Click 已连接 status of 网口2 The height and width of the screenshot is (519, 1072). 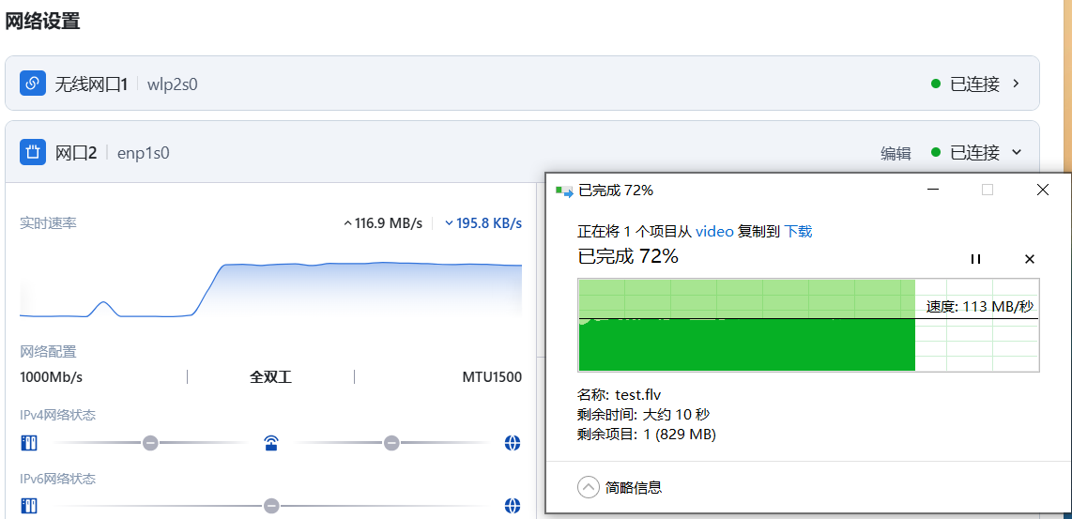[975, 152]
